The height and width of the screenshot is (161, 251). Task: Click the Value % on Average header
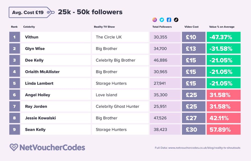[222, 27]
